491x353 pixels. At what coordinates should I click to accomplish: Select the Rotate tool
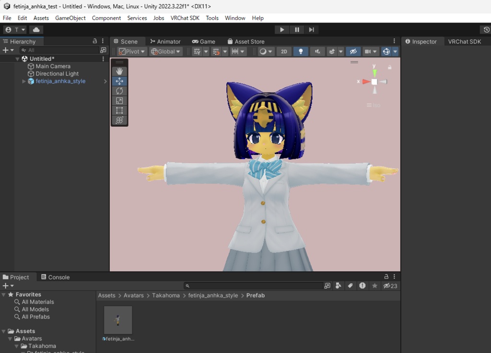click(x=119, y=91)
